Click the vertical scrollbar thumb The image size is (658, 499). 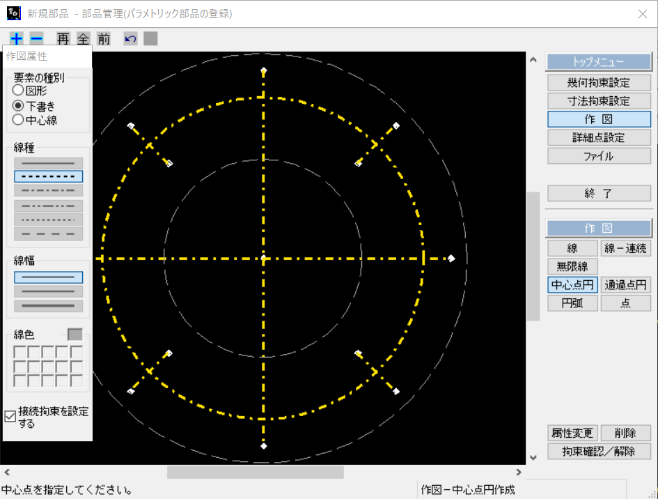point(533,256)
